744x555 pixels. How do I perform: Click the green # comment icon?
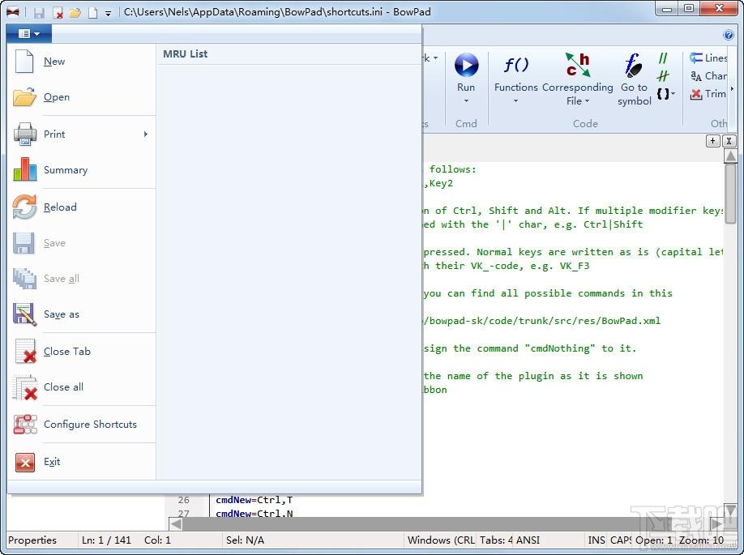click(663, 76)
